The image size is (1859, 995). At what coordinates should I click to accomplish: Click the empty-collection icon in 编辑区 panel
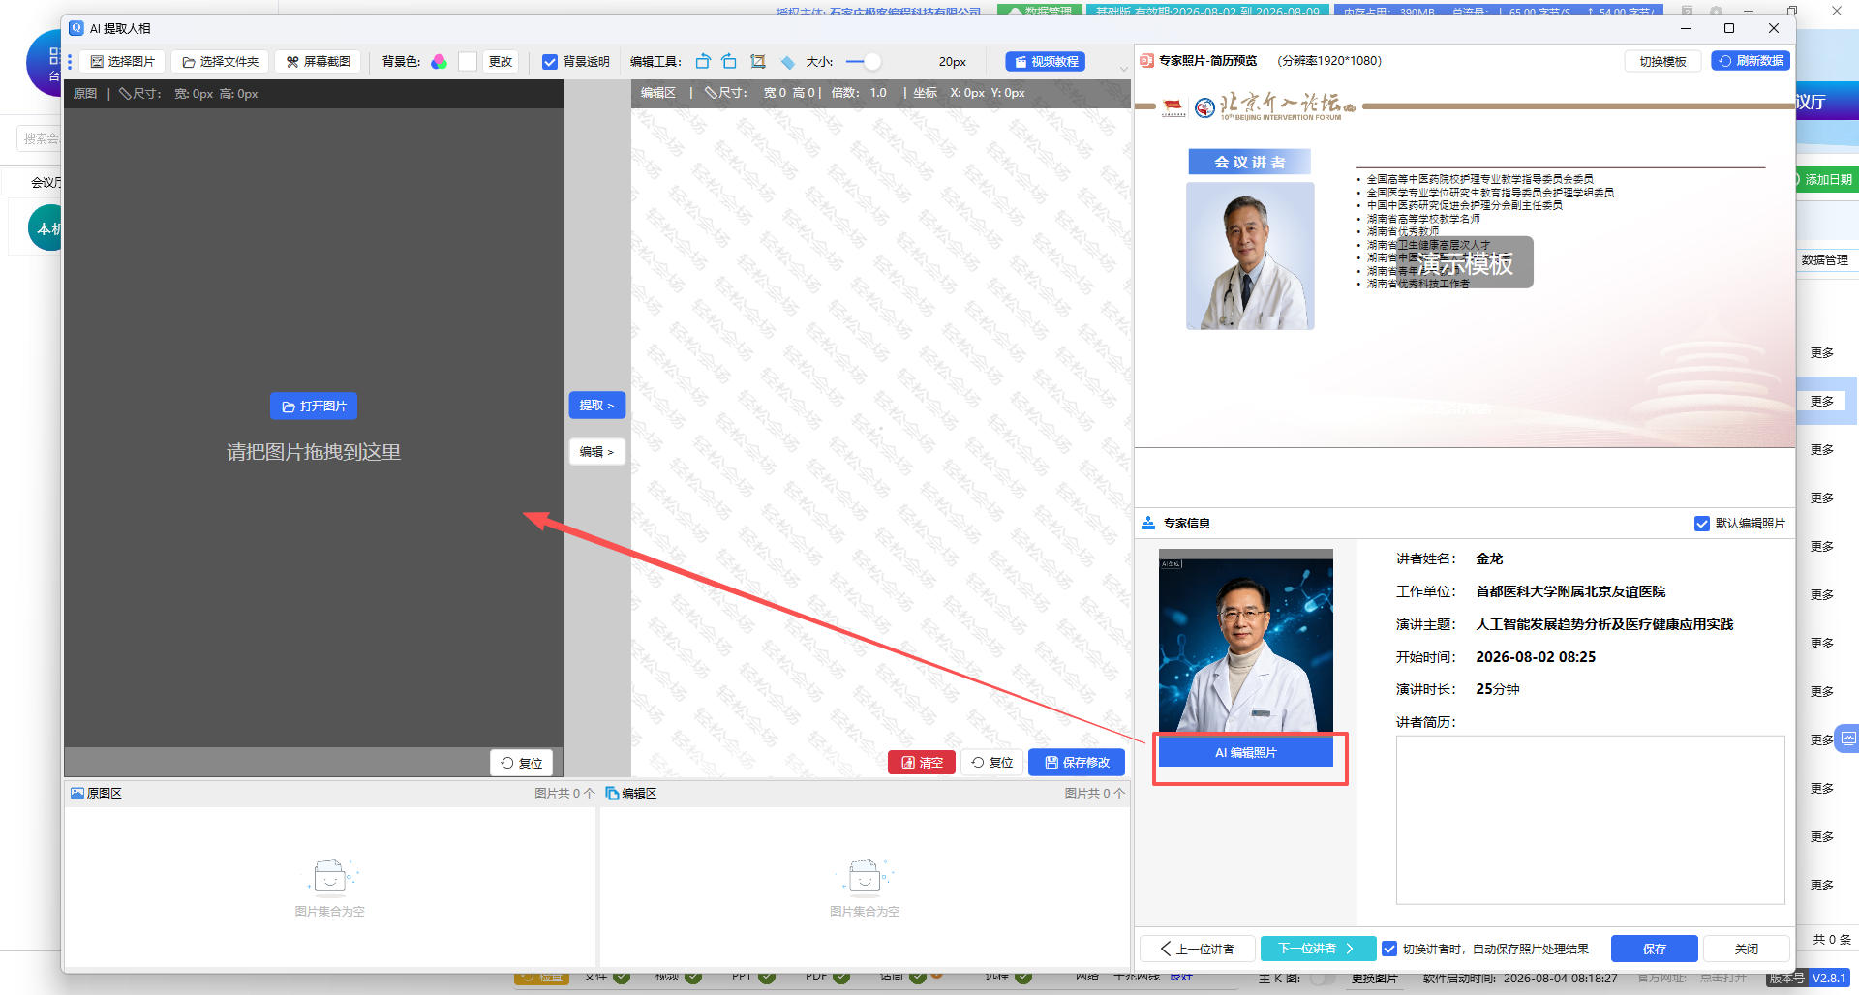(865, 876)
